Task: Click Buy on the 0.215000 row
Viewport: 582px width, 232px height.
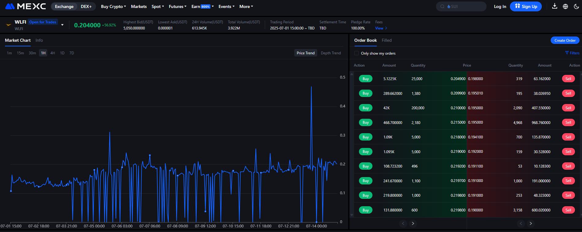Action: coord(366,122)
